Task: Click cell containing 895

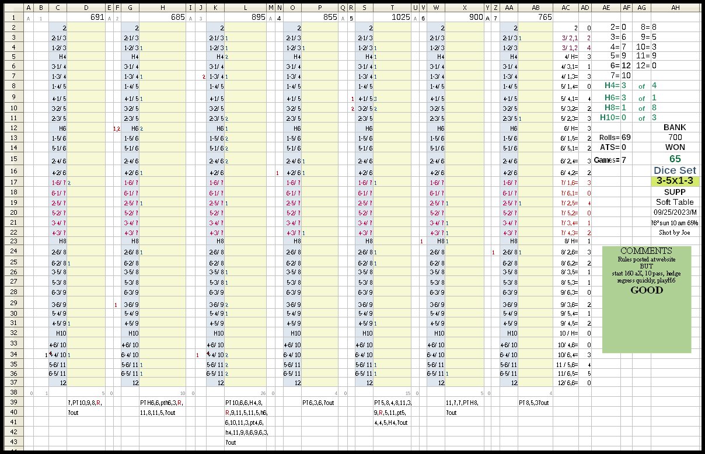Action: click(245, 18)
